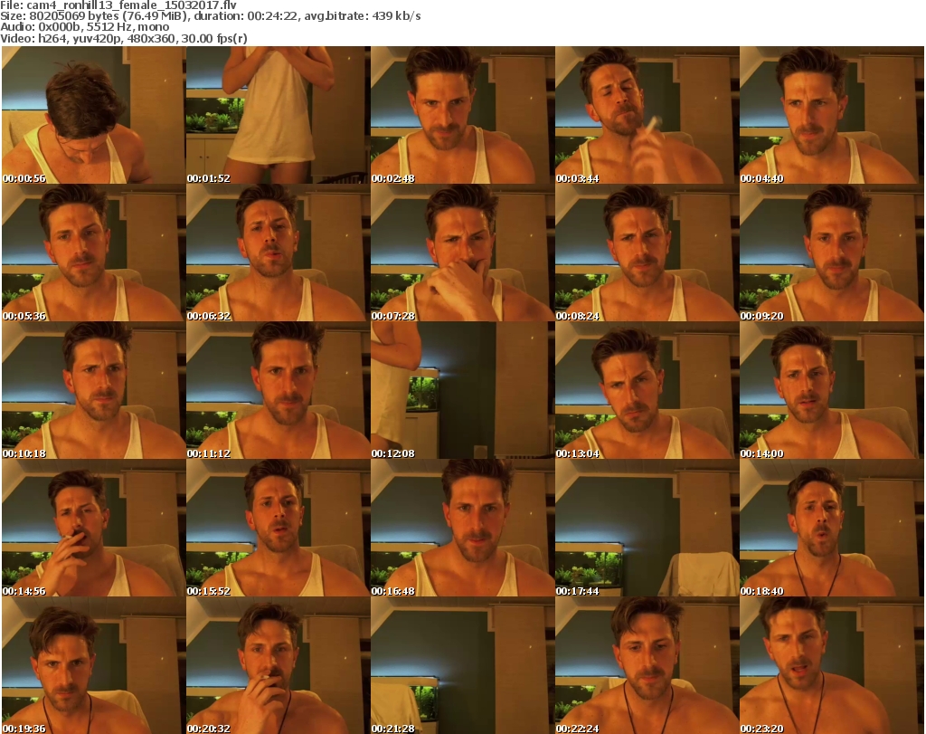Screen dimensions: 926x734
Task: Pick the frame at 00:13:04
Action: pos(647,391)
